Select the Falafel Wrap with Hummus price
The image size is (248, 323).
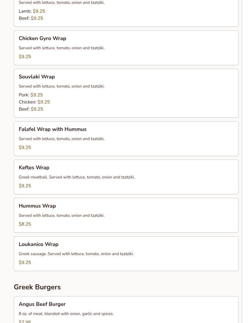25,147
